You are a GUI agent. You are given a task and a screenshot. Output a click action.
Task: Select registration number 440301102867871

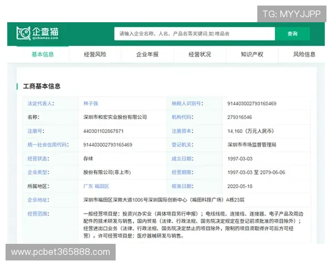[x=103, y=131]
